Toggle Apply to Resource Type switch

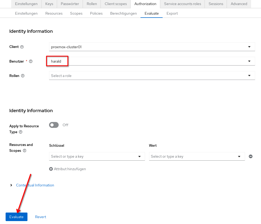click(x=54, y=125)
